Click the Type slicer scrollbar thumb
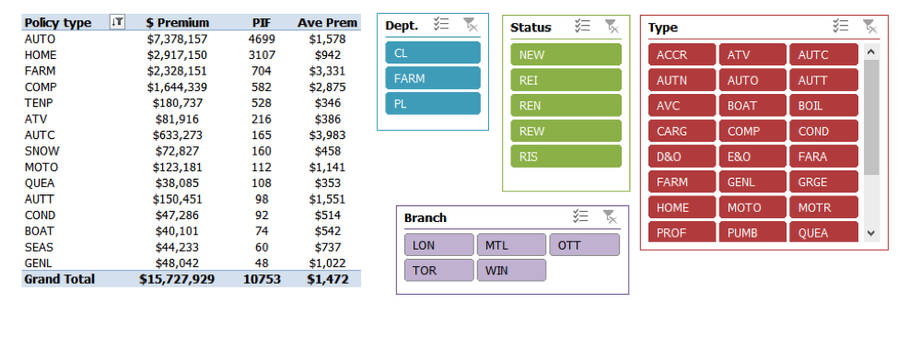The height and width of the screenshot is (338, 898). (871, 118)
